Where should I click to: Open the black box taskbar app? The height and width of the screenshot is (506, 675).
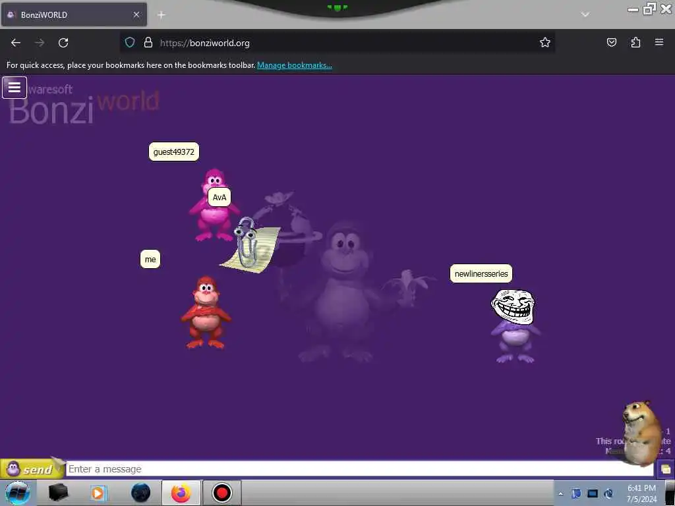coord(58,493)
